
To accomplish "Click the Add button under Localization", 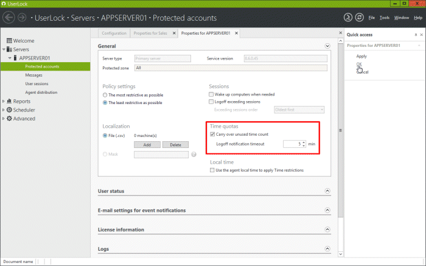I will [x=147, y=145].
